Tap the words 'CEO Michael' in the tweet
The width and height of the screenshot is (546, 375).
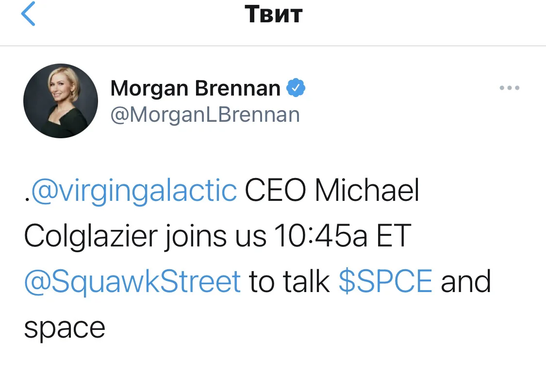[332, 190]
